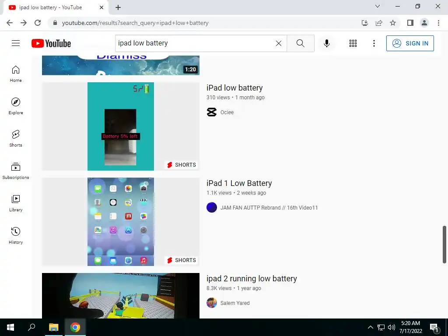Open Salem Yared channel name

coord(235,303)
